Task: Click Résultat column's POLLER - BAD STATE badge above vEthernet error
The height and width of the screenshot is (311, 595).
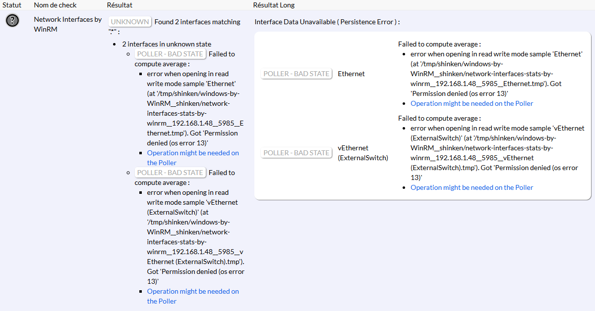Action: click(170, 173)
